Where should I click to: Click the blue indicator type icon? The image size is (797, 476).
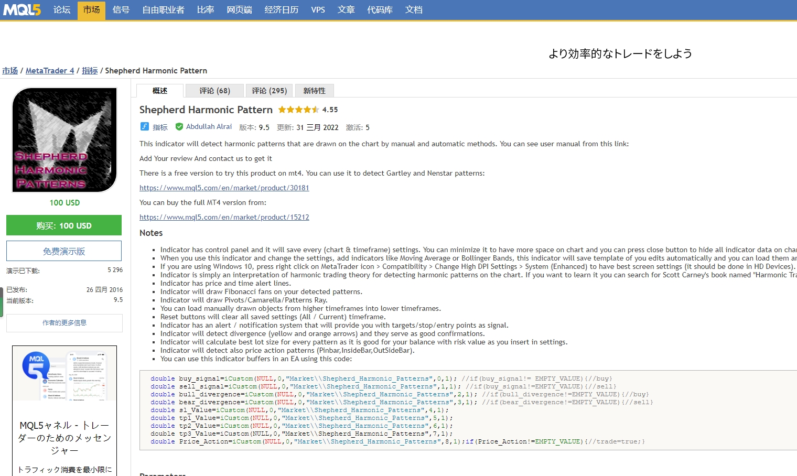pos(145,126)
